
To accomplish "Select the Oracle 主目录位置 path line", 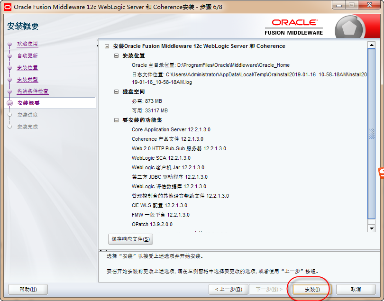I will pyautogui.click(x=210, y=65).
